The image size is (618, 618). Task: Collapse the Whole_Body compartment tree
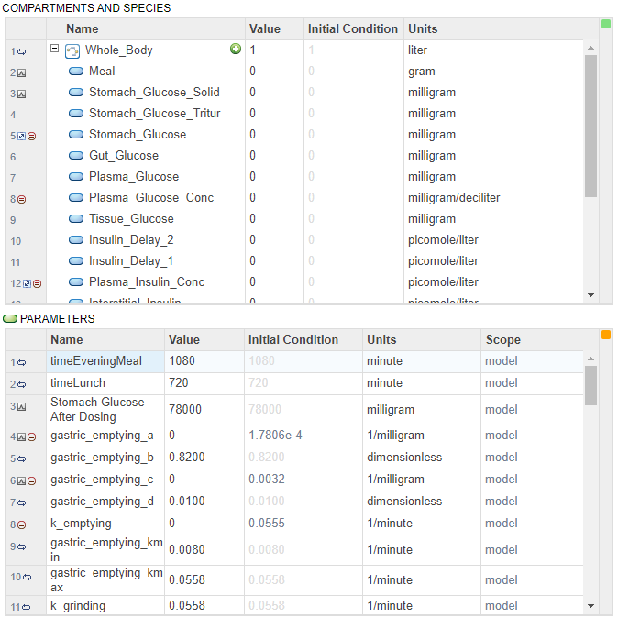pyautogui.click(x=55, y=48)
